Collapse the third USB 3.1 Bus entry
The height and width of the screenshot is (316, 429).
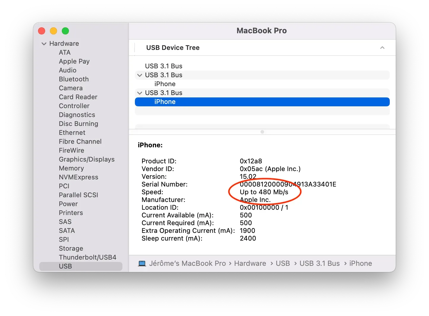click(x=140, y=93)
